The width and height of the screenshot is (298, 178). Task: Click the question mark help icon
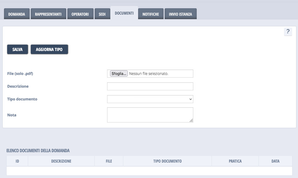[x=288, y=32]
